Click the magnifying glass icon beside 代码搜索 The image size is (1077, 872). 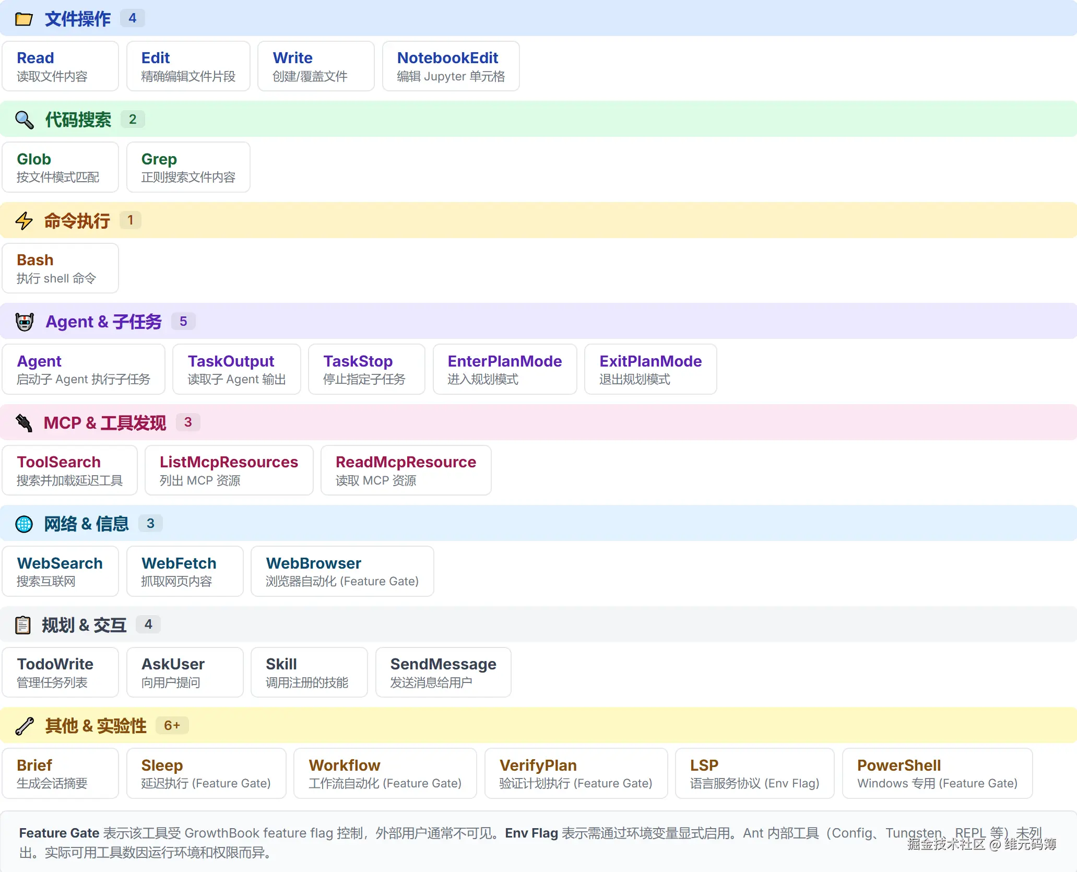(24, 120)
